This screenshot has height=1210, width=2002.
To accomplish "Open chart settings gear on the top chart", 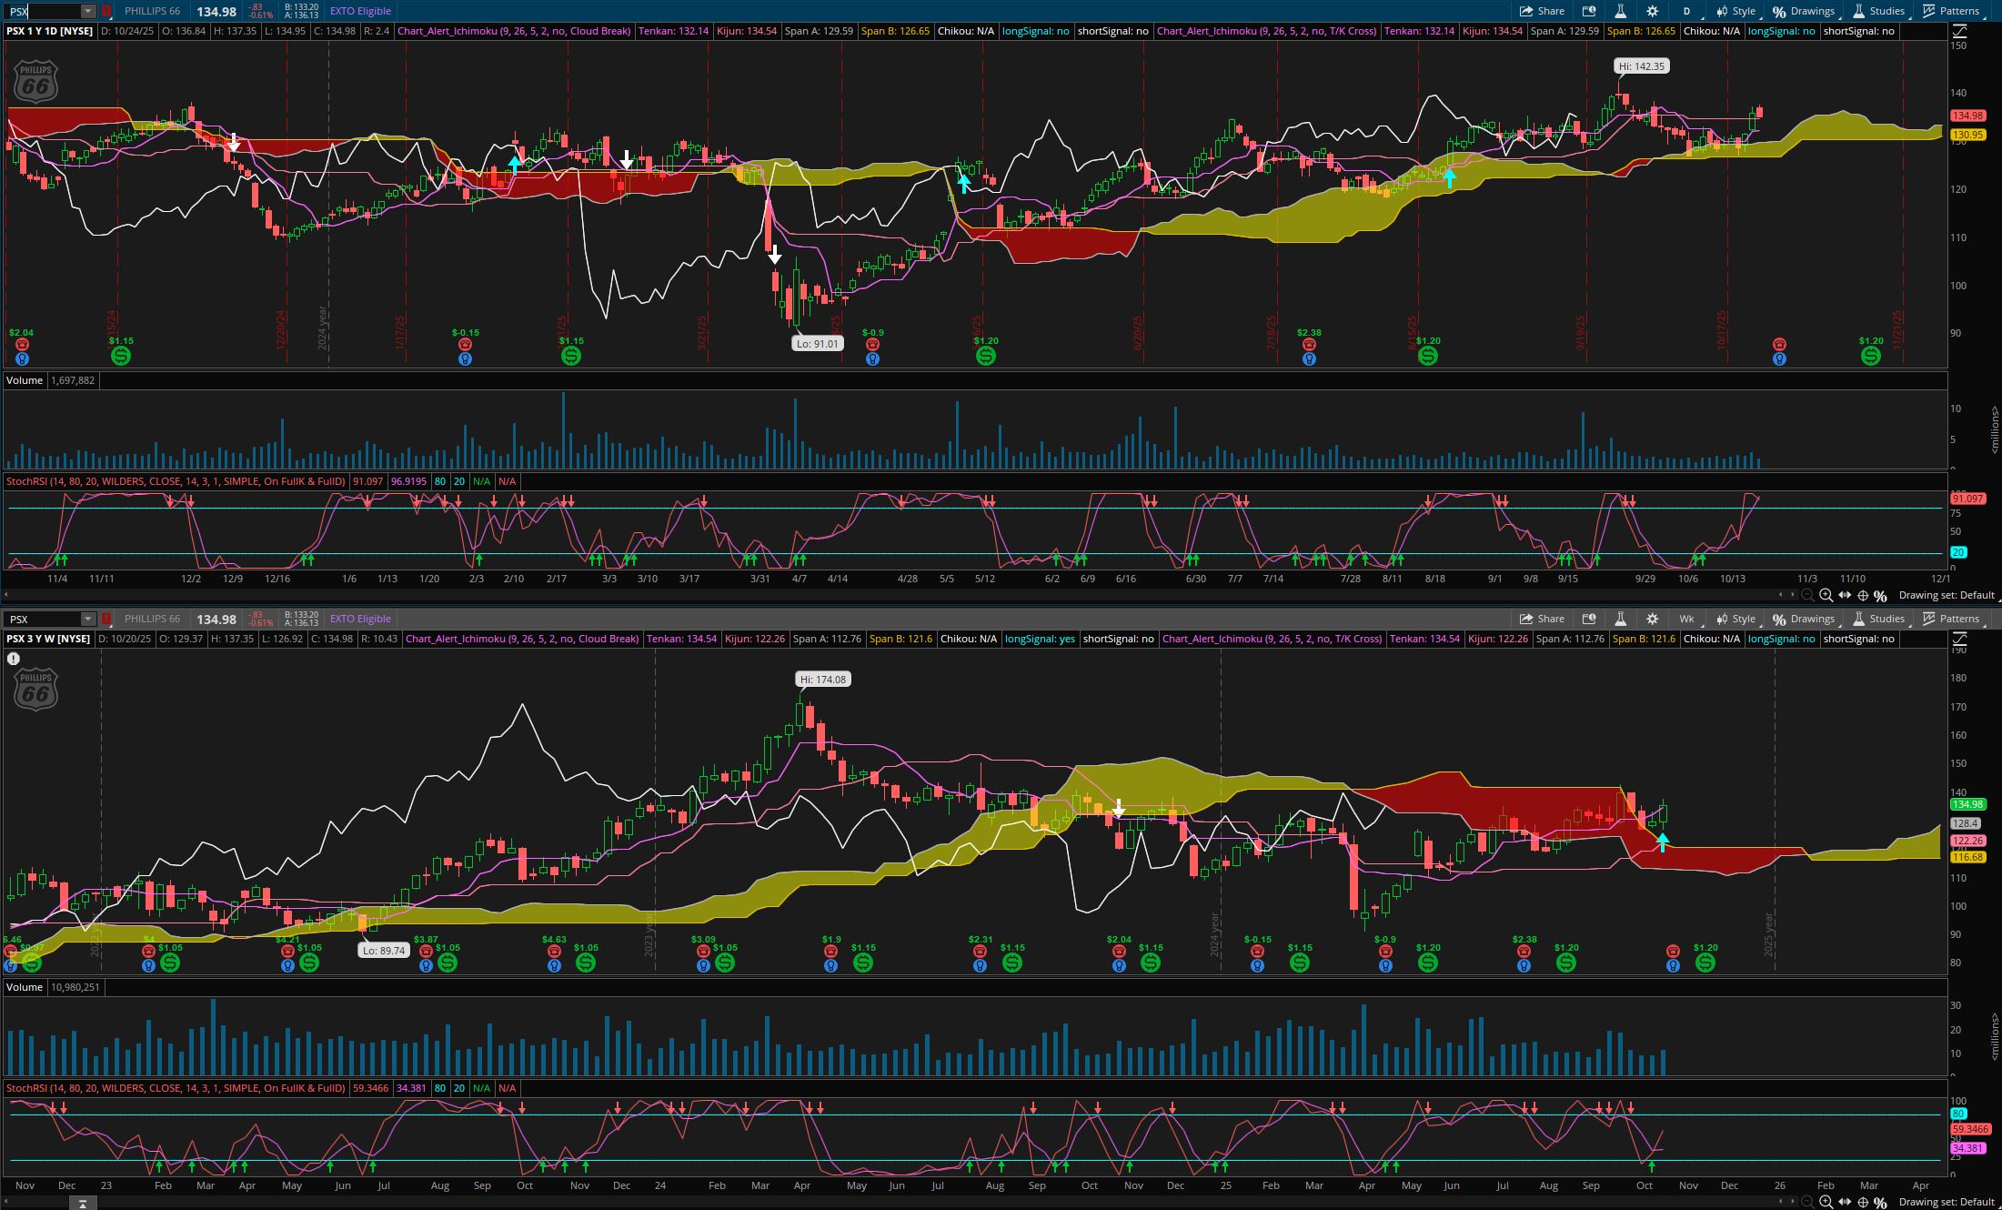I will click(x=1652, y=11).
